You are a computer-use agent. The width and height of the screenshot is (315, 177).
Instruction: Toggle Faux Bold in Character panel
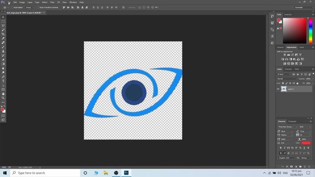(x=281, y=148)
